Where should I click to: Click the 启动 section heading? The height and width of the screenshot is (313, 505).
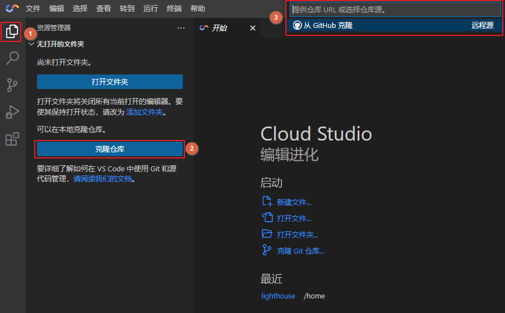(x=271, y=183)
